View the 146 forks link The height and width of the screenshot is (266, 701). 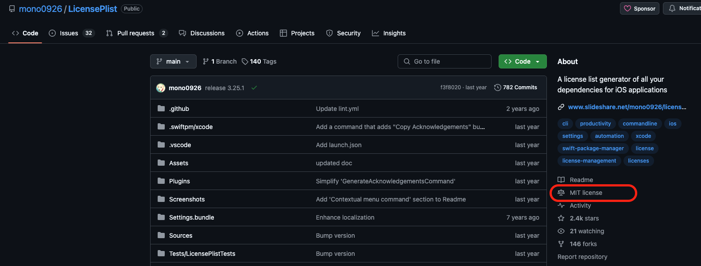[577, 244]
